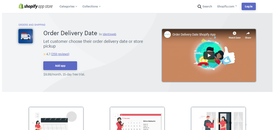273x130 pixels.
Task: Click the Add app button
Action: [60, 66]
